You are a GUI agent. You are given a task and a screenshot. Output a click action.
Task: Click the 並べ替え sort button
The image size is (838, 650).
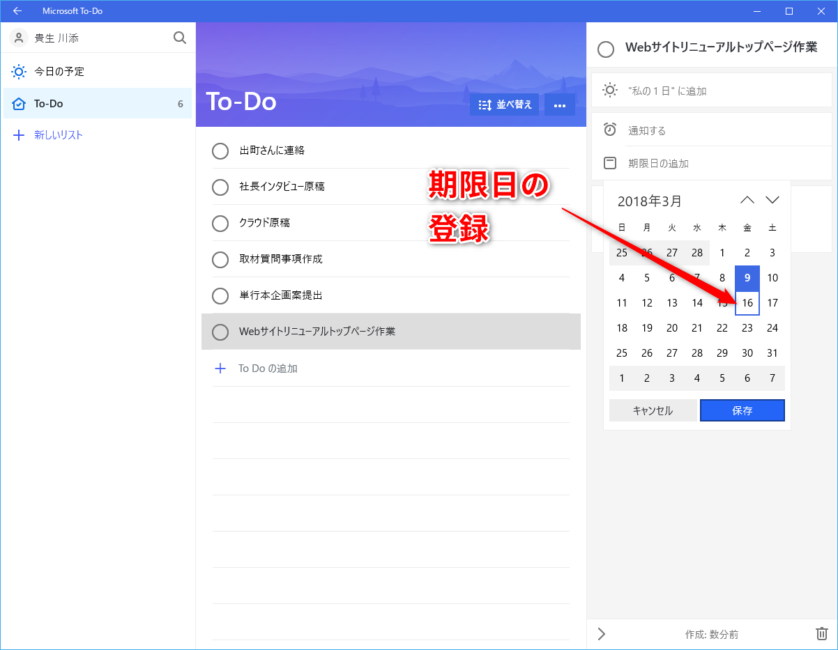(x=505, y=105)
